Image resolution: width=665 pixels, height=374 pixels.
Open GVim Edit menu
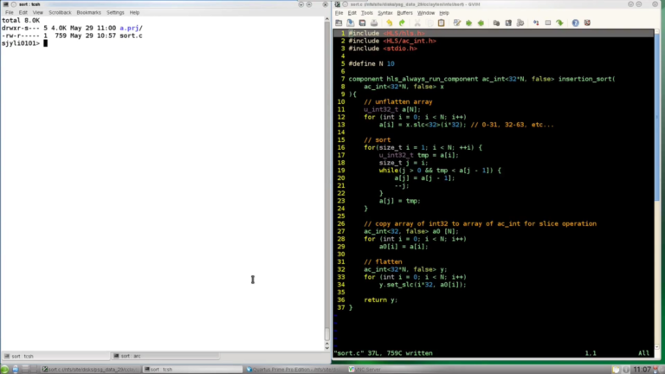[x=352, y=13]
